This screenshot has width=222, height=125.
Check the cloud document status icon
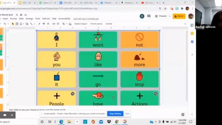(26, 15)
